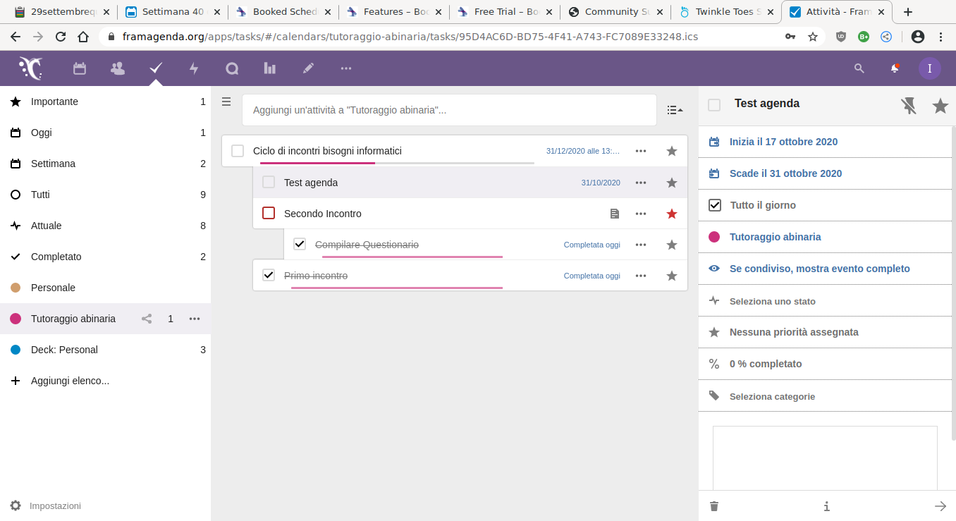Open options menu for Test agenda row
This screenshot has height=521, width=956.
pyautogui.click(x=641, y=183)
